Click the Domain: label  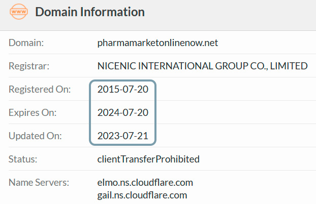click(x=26, y=43)
